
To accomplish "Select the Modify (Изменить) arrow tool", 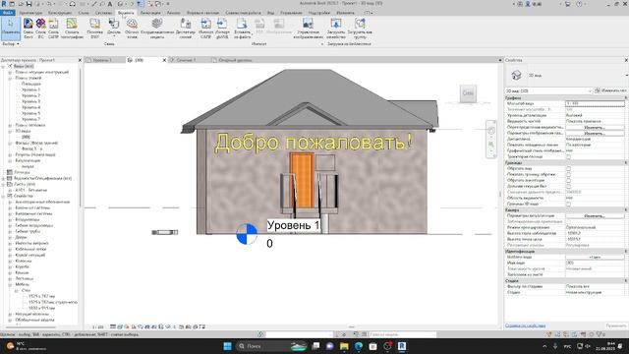I will pyautogui.click(x=11, y=29).
